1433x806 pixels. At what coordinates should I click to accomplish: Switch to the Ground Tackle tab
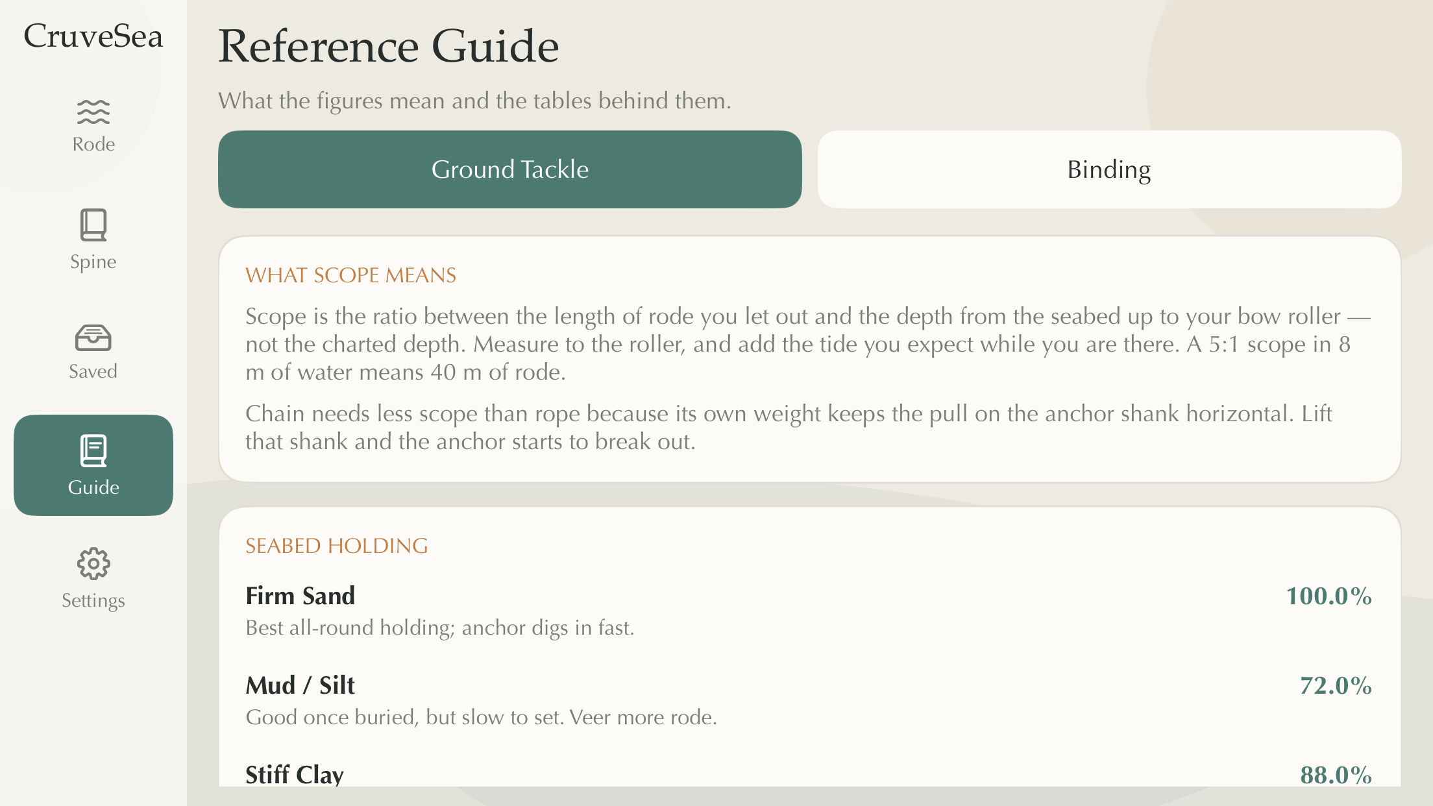click(x=510, y=169)
